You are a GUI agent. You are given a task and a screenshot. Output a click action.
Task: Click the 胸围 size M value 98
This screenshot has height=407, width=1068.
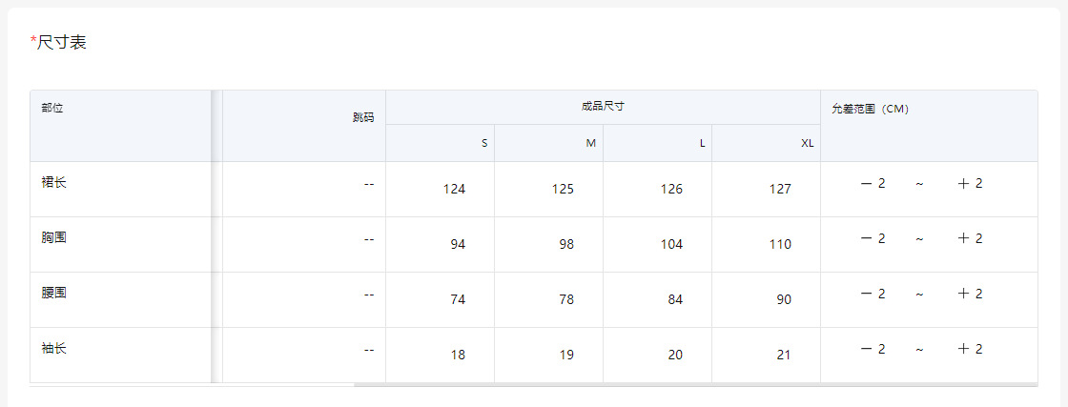(566, 244)
